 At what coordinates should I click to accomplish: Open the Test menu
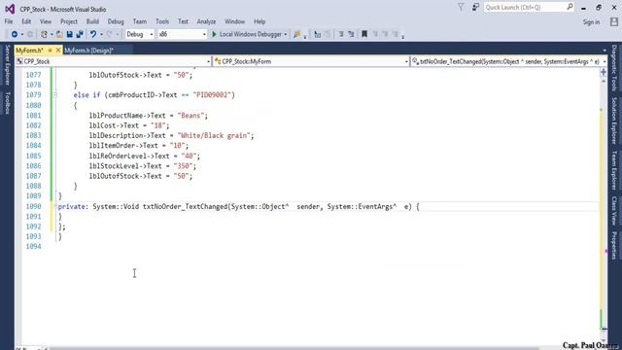point(183,21)
